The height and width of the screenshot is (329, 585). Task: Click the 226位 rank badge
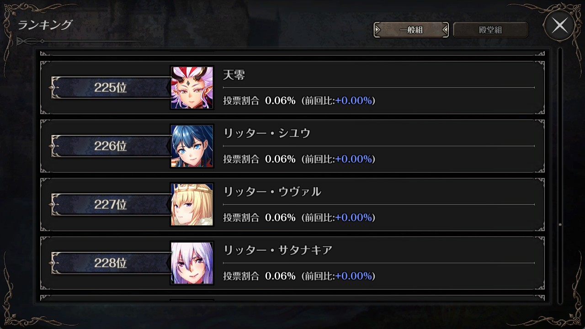(x=111, y=146)
